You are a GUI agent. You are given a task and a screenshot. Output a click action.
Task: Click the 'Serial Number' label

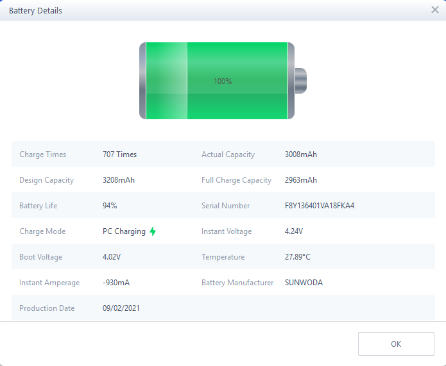(225, 206)
